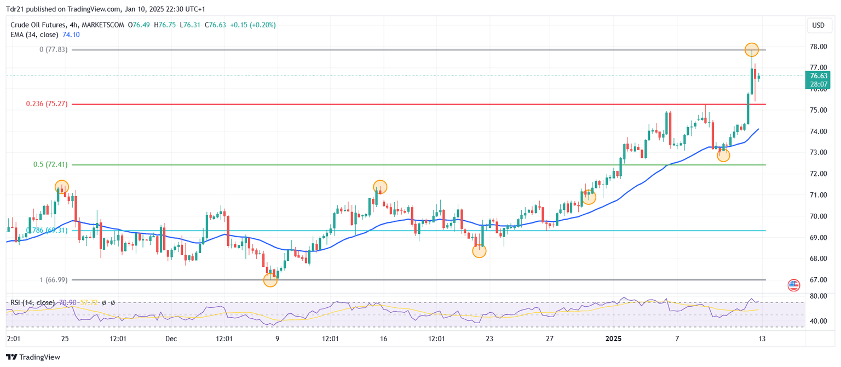Screen dimensions: 841x367
Task: Click the 0 (77.83) Fibonacci level label
Action: point(53,49)
